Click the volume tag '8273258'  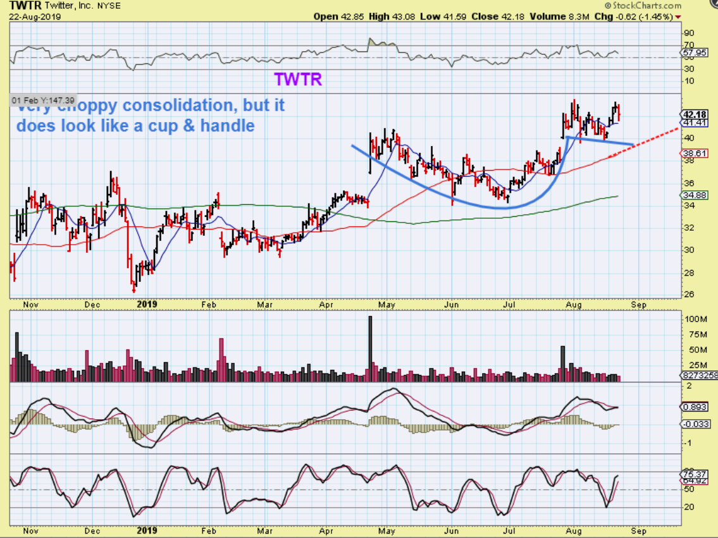(699, 375)
